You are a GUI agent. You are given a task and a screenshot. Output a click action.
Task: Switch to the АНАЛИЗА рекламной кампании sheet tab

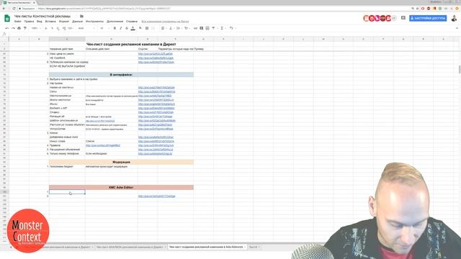[130, 247]
